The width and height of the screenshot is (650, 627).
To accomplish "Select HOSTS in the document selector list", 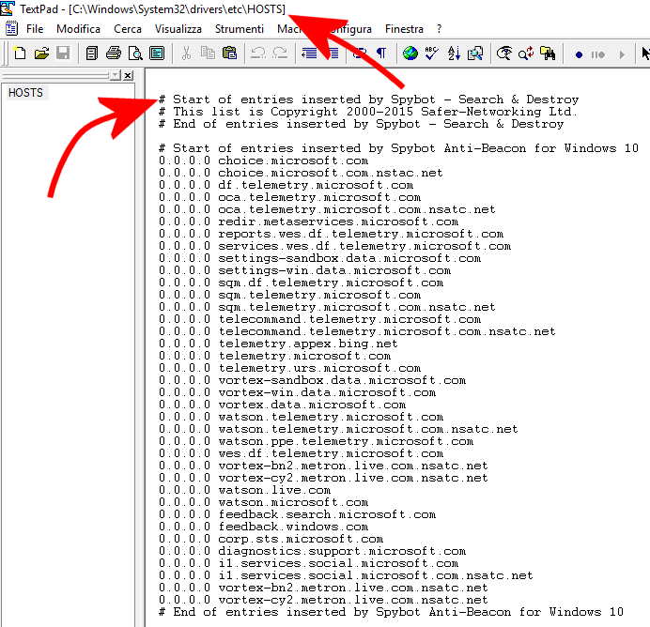I will pyautogui.click(x=25, y=92).
